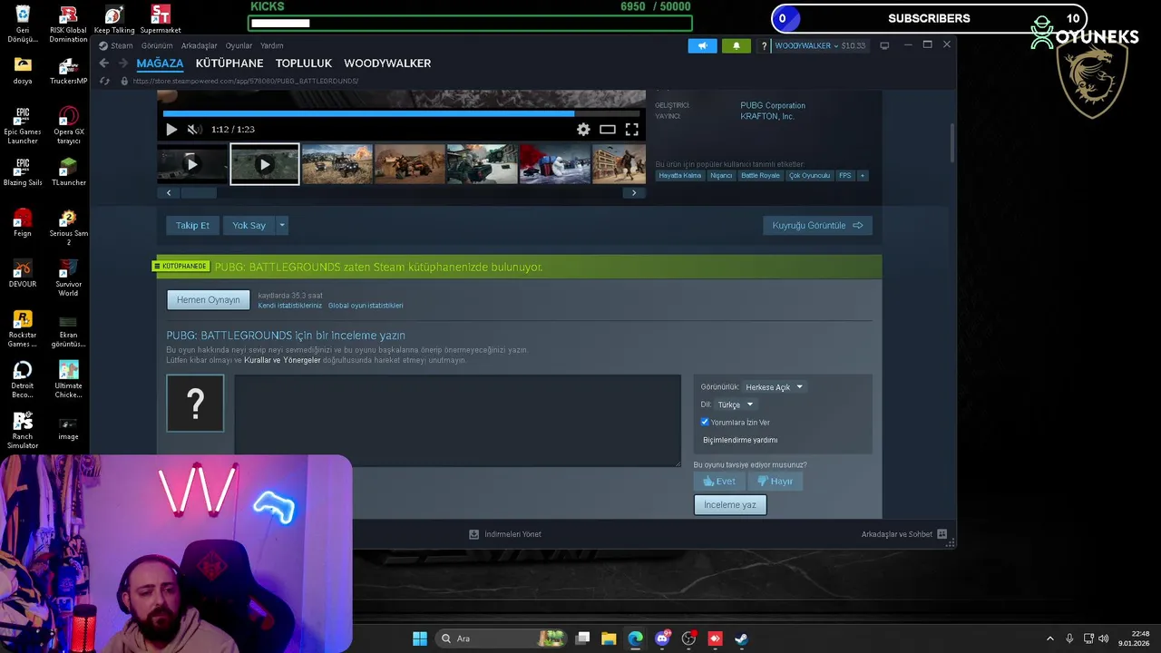The image size is (1161, 653).
Task: Click Hemen Oynayın button
Action: coord(209,300)
